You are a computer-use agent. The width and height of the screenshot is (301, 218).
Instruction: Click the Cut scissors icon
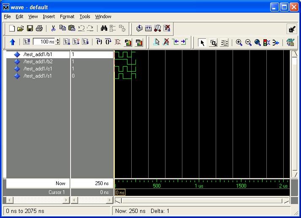[53, 28]
